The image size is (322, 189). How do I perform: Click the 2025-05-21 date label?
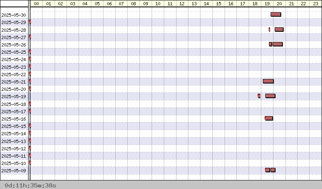14,82
